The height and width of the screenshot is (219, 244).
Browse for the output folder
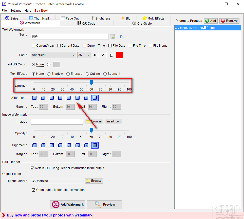tap(94, 181)
